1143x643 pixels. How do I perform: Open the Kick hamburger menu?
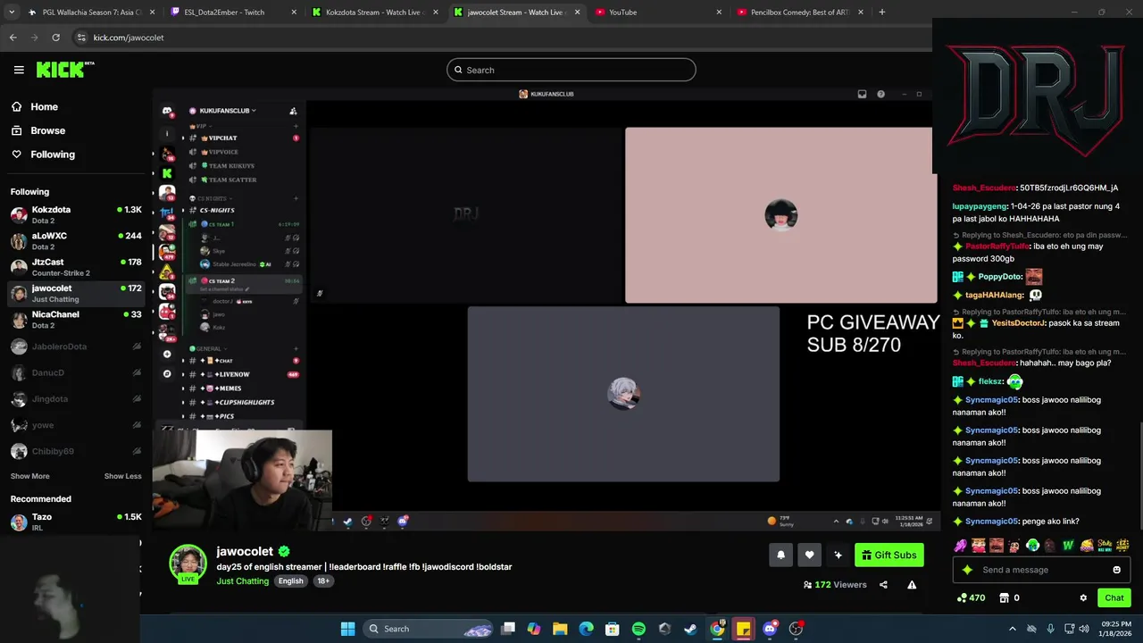pos(19,70)
